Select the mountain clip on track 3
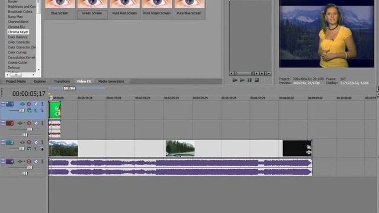The height and width of the screenshot is (213, 379). pos(63,149)
